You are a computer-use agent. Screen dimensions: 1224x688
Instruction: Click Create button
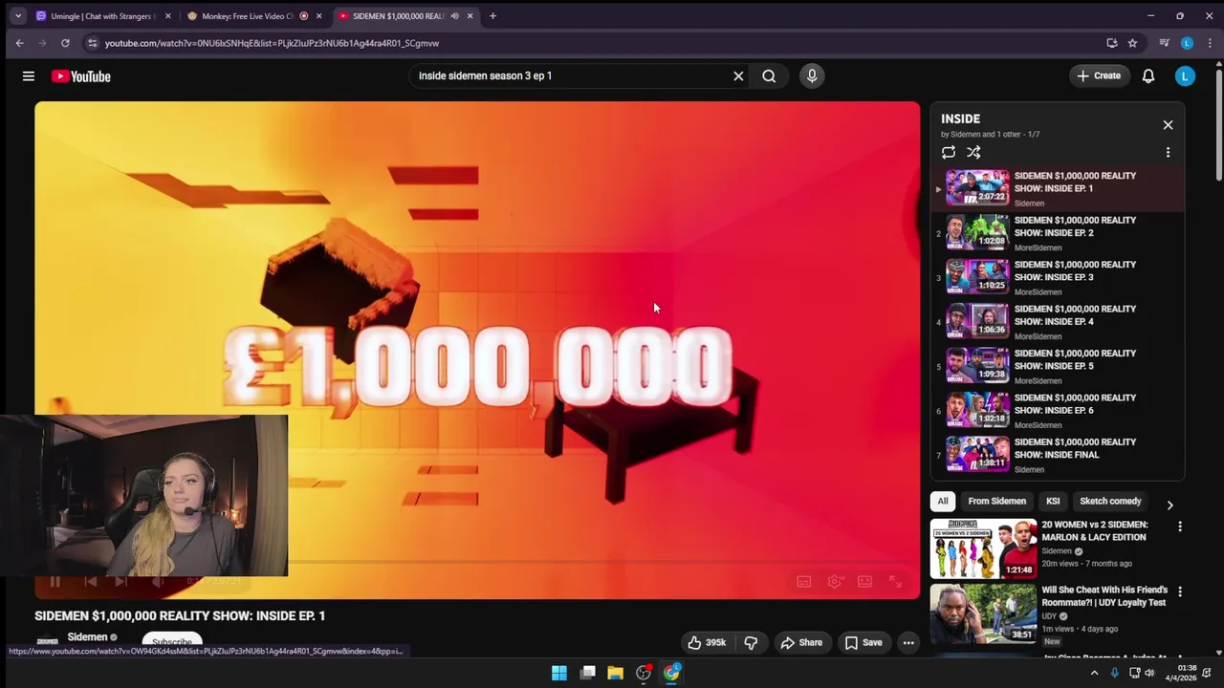click(1099, 76)
